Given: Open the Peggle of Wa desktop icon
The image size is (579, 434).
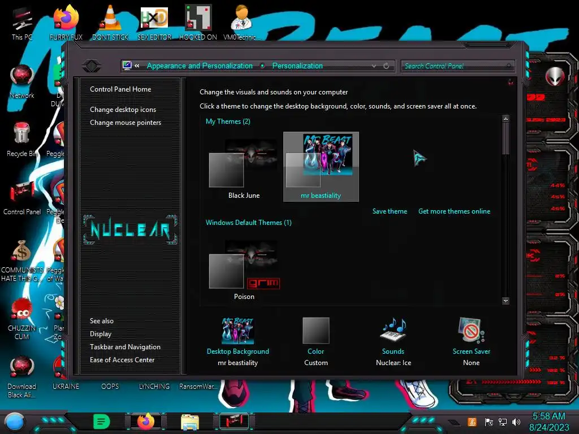Looking at the screenshot, I should click(55, 261).
